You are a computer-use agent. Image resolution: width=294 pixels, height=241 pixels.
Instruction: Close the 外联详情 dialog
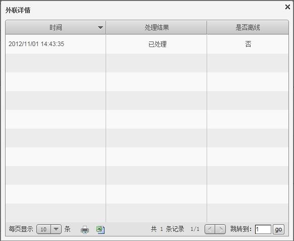tap(287, 7)
